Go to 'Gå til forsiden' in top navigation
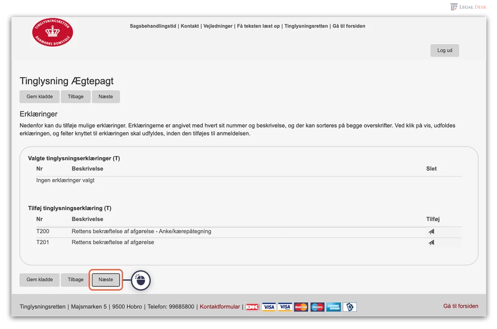Viewport: 497px width, 329px height. 348,26
